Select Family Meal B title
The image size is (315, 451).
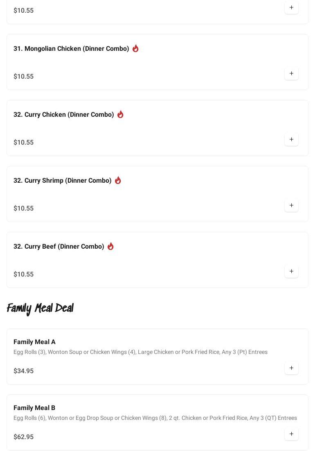(x=34, y=408)
